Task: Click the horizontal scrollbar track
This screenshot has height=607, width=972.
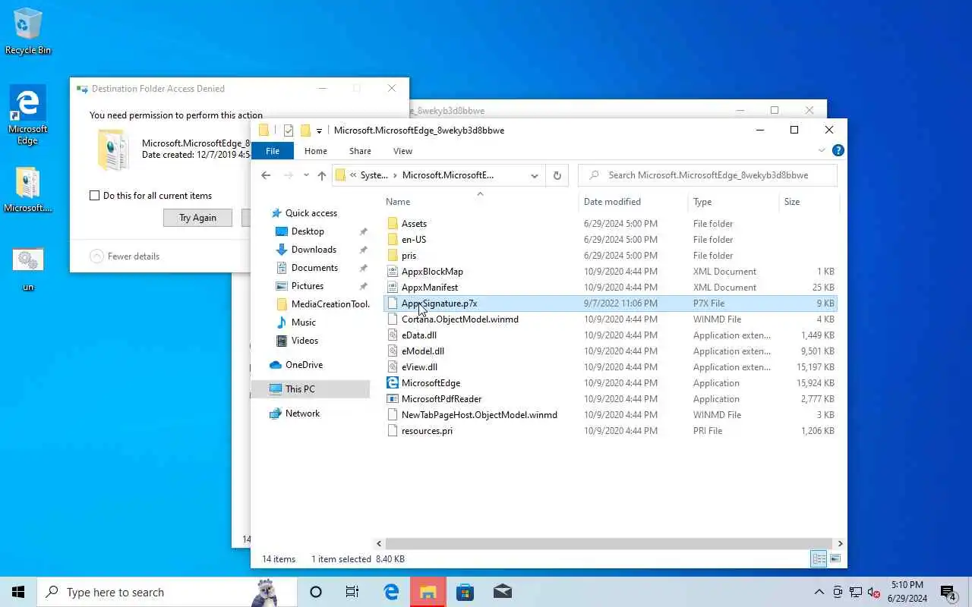Action: pyautogui.click(x=609, y=543)
